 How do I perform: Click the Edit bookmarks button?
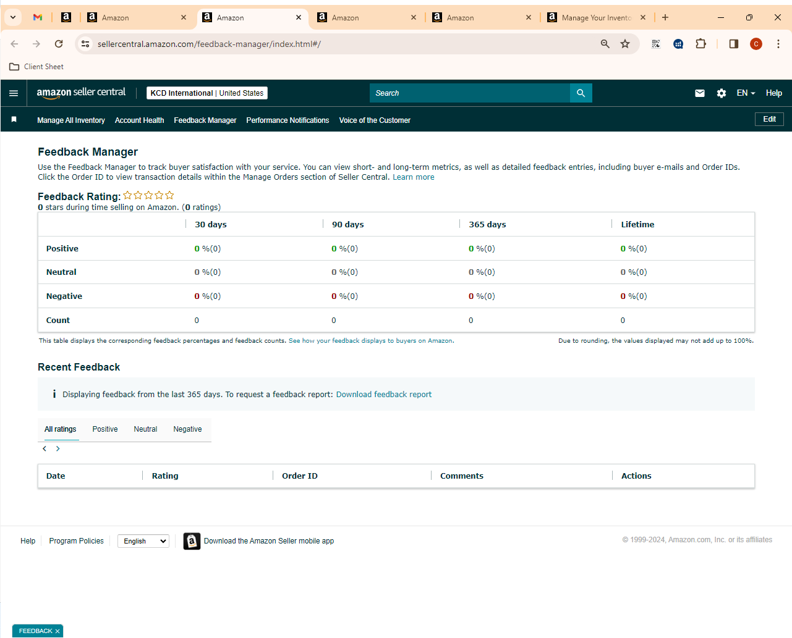[x=769, y=119]
